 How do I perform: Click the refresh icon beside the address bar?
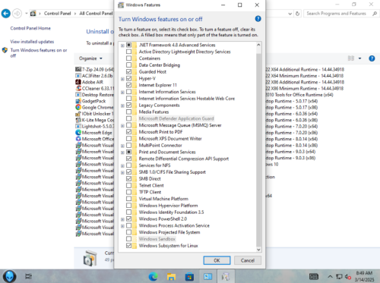point(297,14)
